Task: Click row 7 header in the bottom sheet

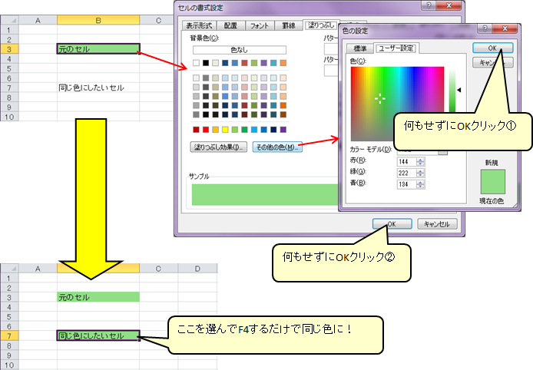Action: (9, 335)
